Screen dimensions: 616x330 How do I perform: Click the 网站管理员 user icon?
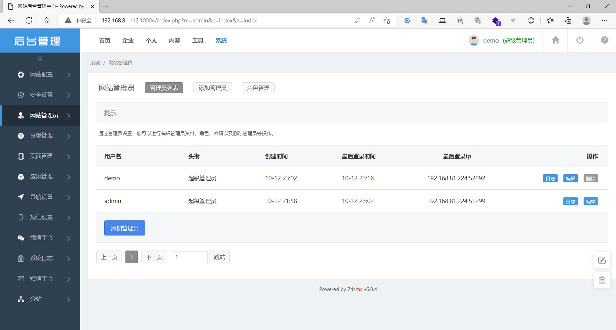tap(21, 115)
